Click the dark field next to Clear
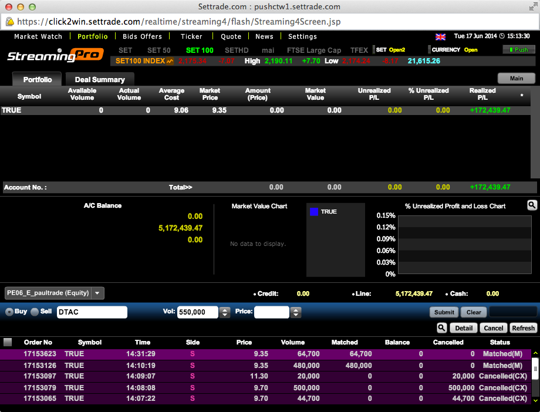The image size is (540, 412). click(513, 312)
